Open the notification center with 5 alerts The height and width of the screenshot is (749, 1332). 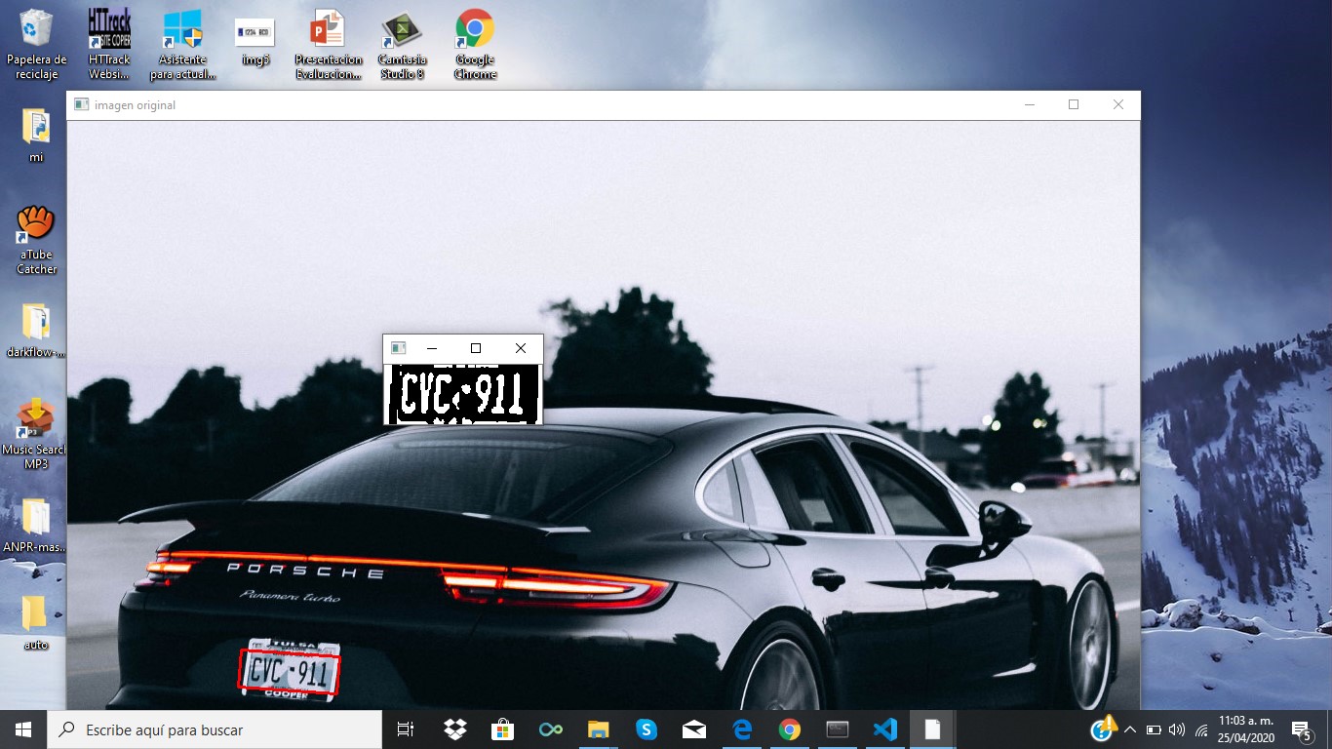coord(1302,729)
